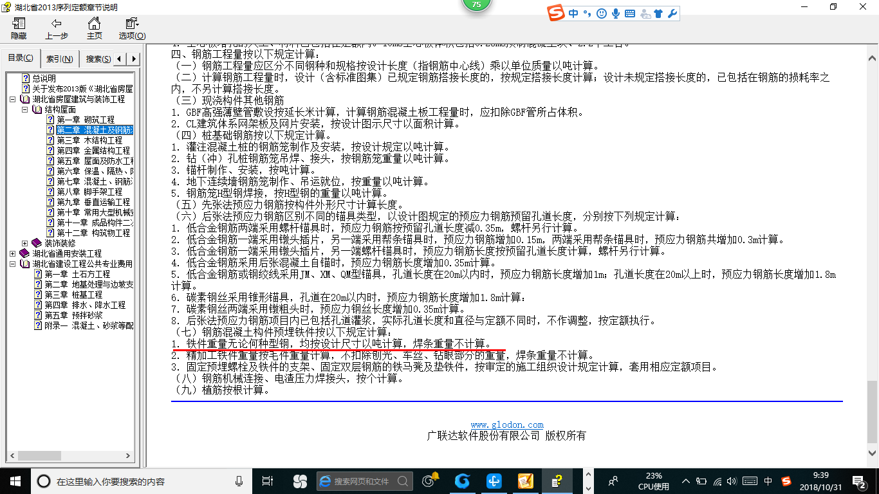Switch to the 索引(N) tab
The height and width of the screenshot is (494, 879).
(60, 59)
